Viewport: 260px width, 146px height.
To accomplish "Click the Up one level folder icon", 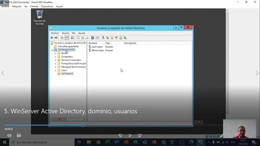I will pos(62,38).
